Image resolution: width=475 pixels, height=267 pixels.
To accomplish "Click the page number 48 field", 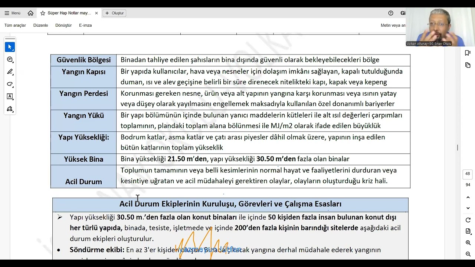I will (x=468, y=174).
